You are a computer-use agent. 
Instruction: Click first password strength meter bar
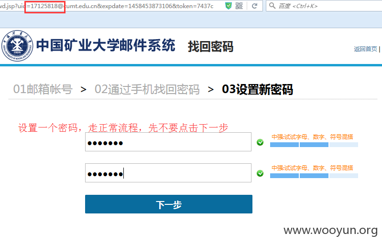(314, 145)
